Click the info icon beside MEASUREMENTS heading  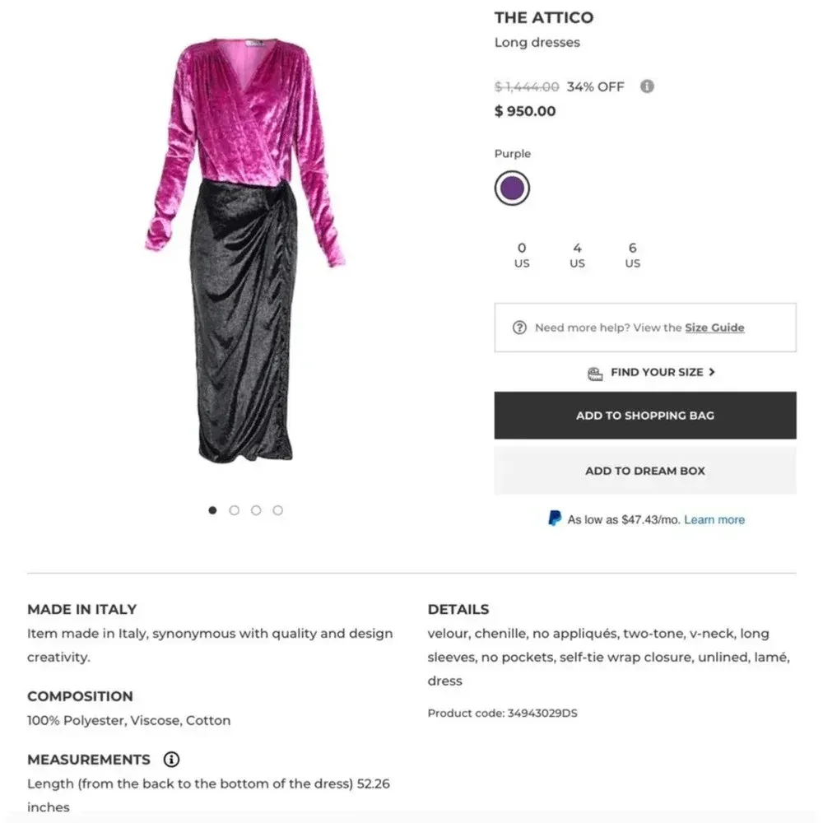[171, 759]
